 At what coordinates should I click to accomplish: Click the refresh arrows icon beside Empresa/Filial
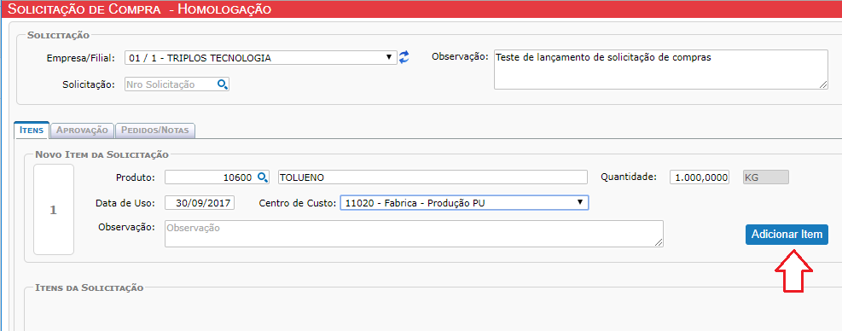pos(404,57)
